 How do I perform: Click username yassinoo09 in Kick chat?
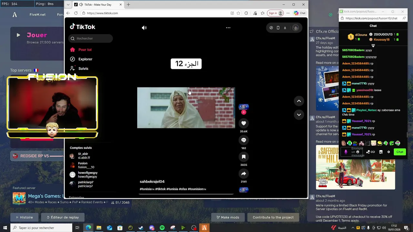(364, 90)
